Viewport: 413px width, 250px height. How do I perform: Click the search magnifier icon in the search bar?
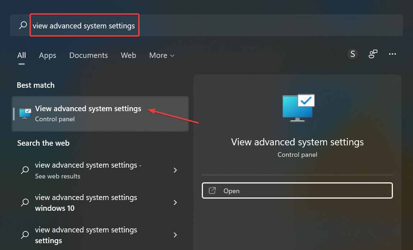tap(23, 25)
